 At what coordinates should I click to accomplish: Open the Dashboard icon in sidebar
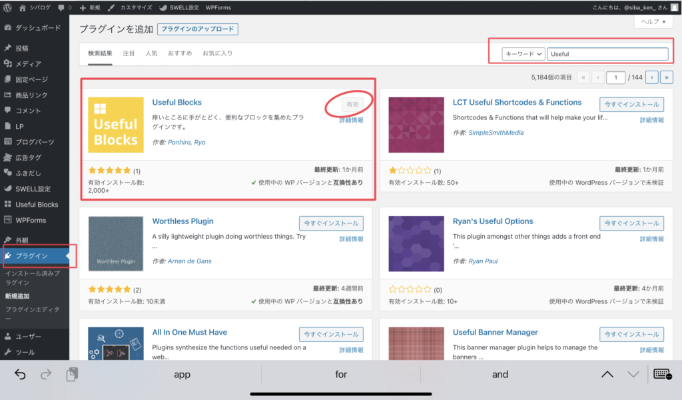(x=7, y=28)
